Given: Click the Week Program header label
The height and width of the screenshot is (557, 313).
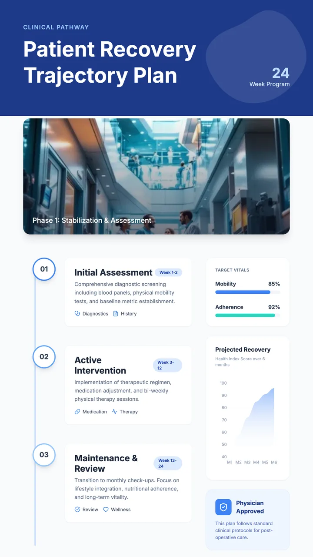Looking at the screenshot, I should click(x=270, y=84).
